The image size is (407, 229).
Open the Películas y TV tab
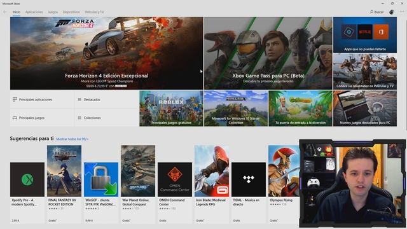point(94,12)
